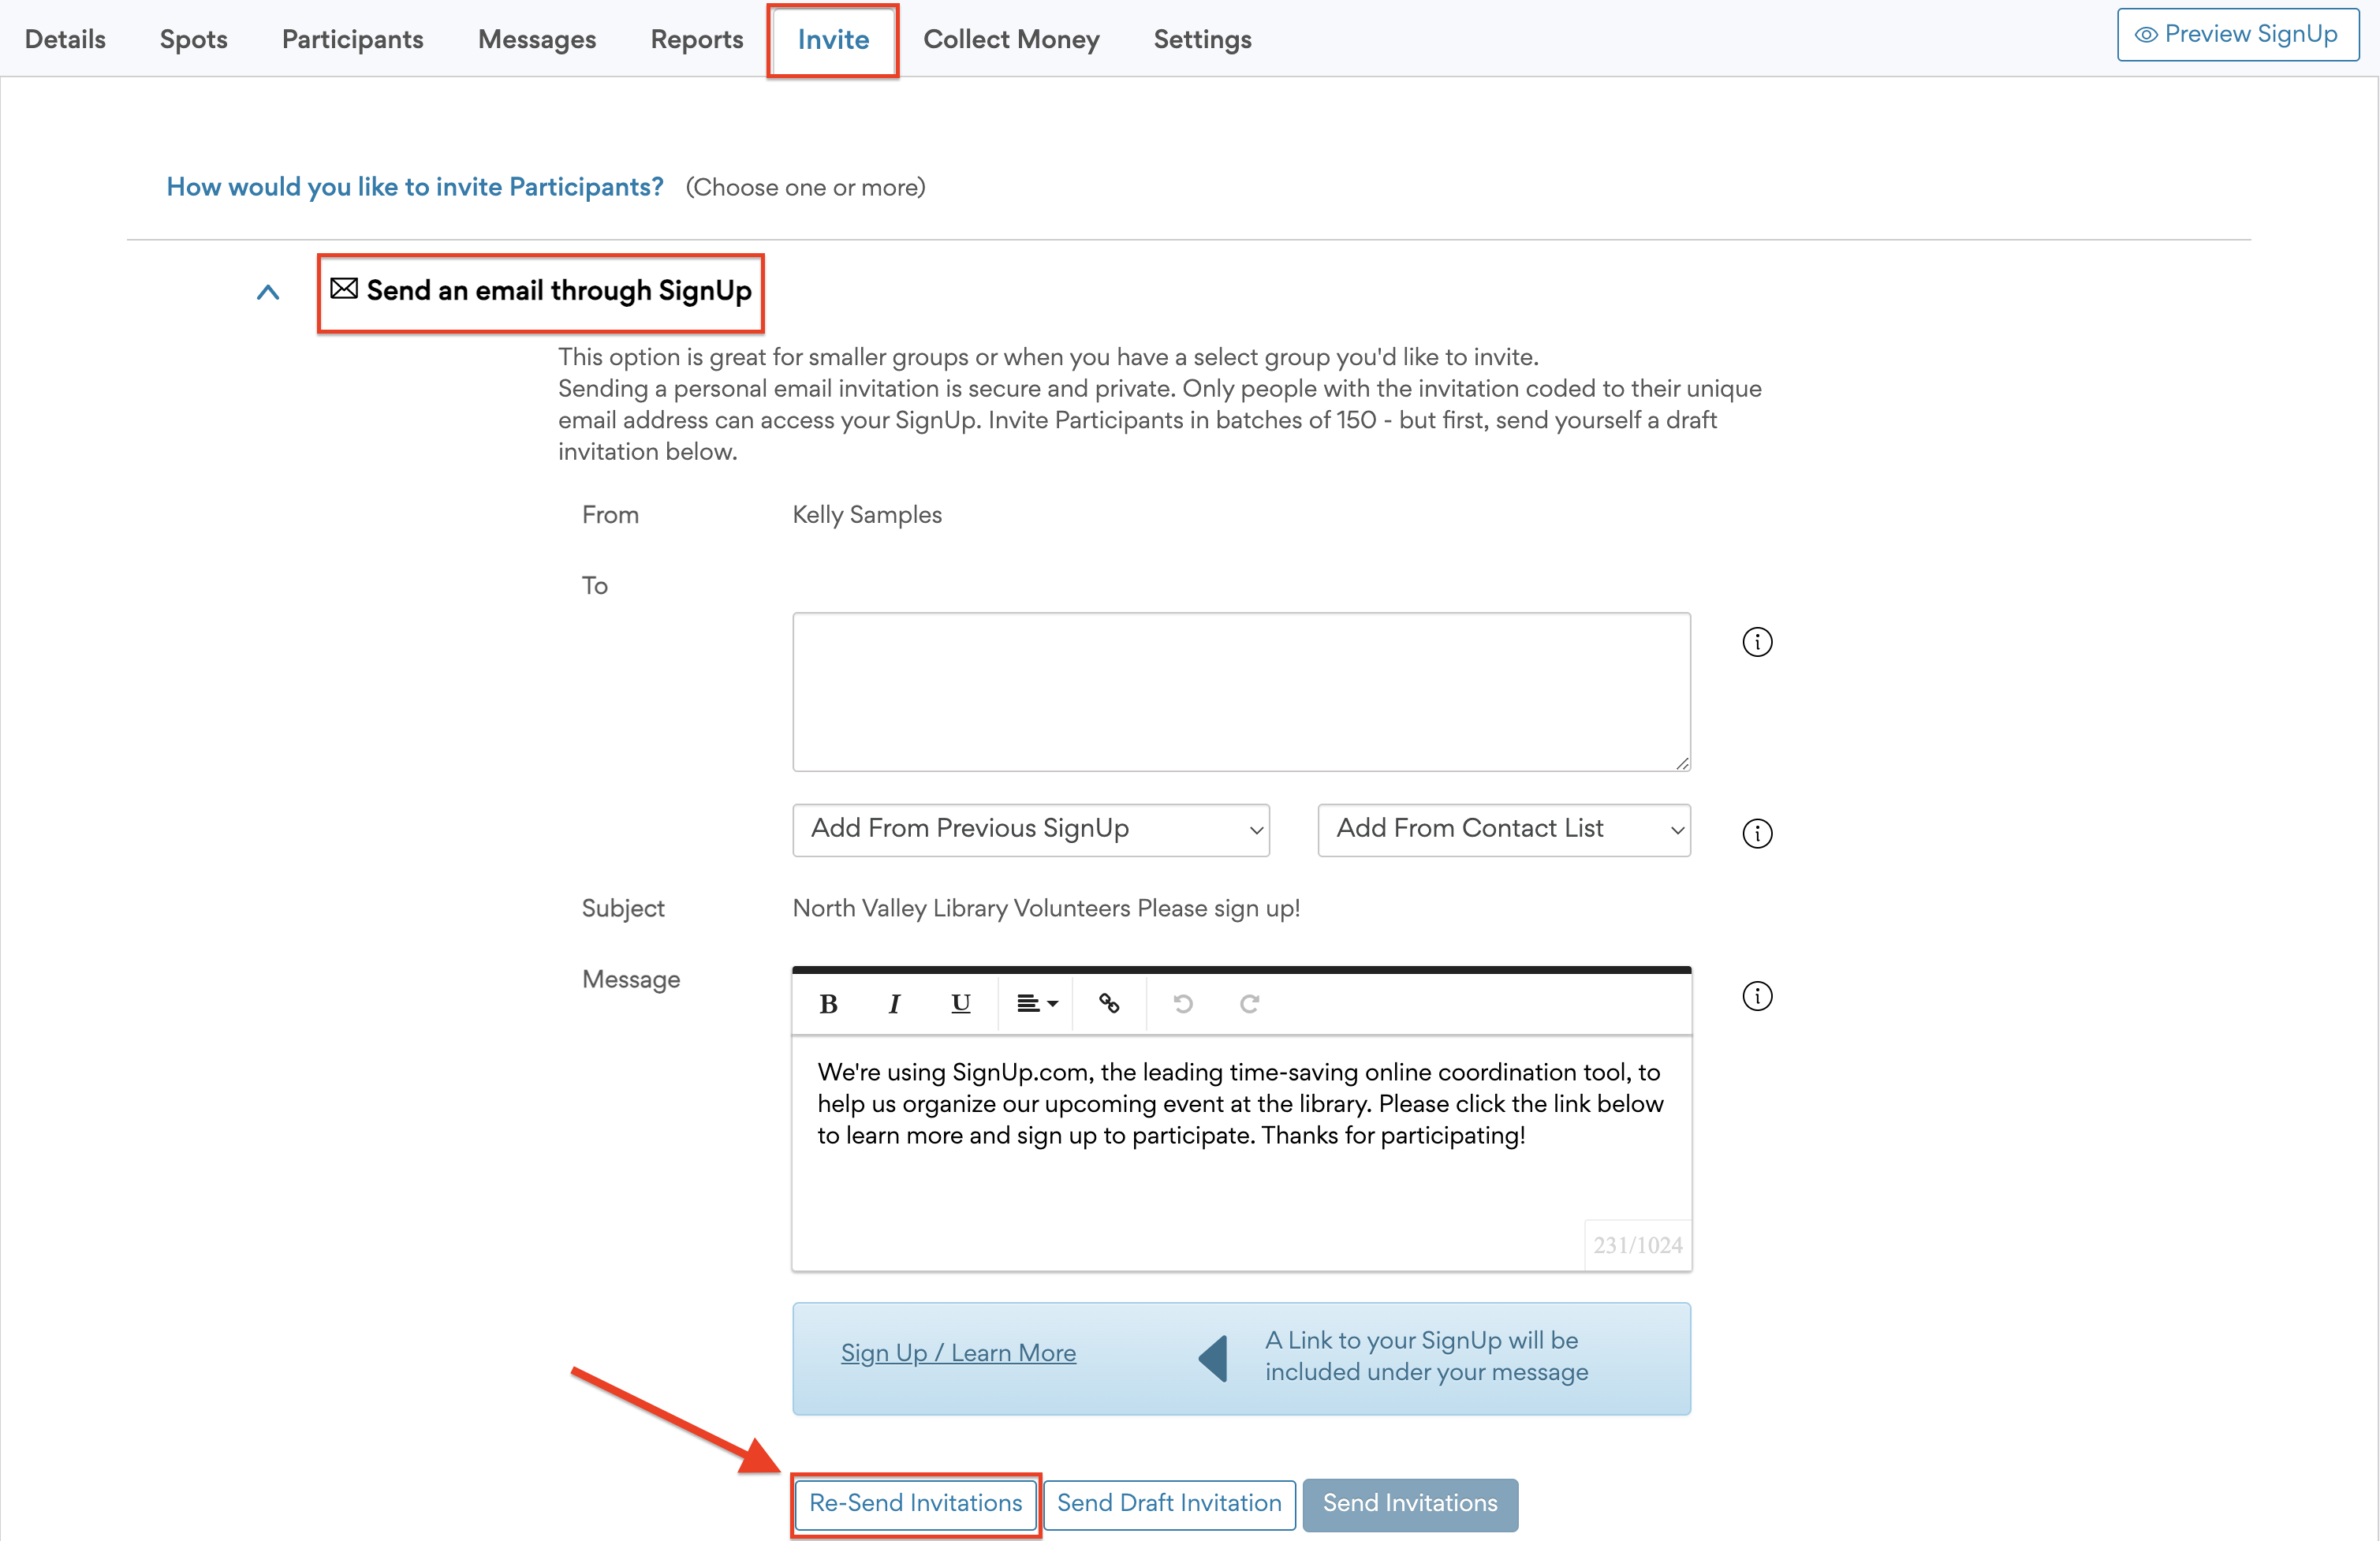Click the envelope icon beside Send an email

pyautogui.click(x=344, y=288)
